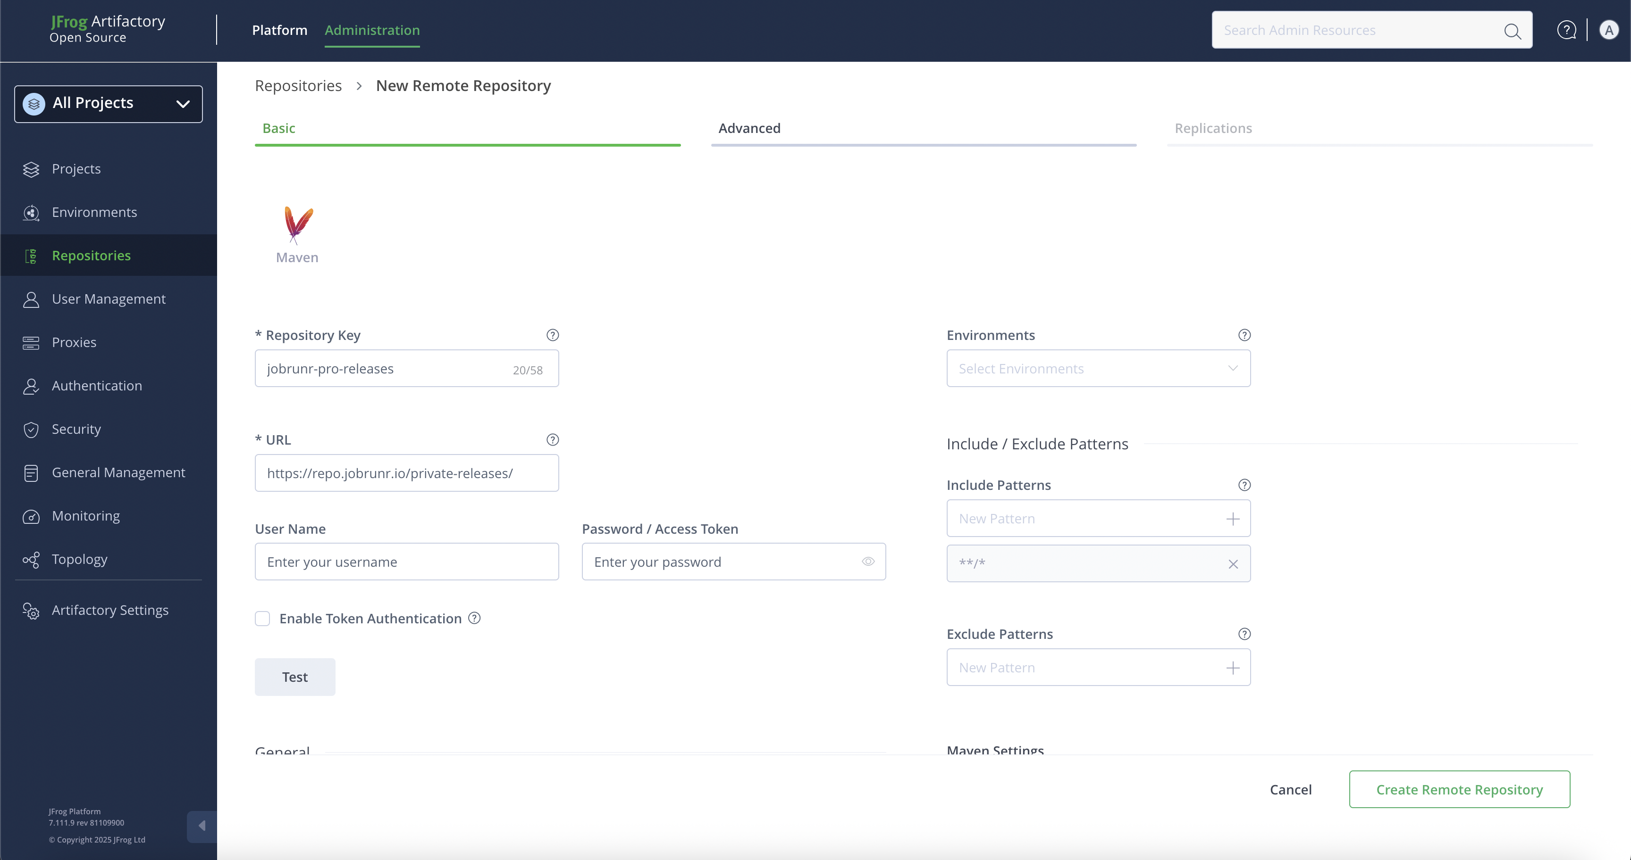This screenshot has width=1631, height=860.
Task: Remove the **/* include pattern
Action: [1233, 564]
